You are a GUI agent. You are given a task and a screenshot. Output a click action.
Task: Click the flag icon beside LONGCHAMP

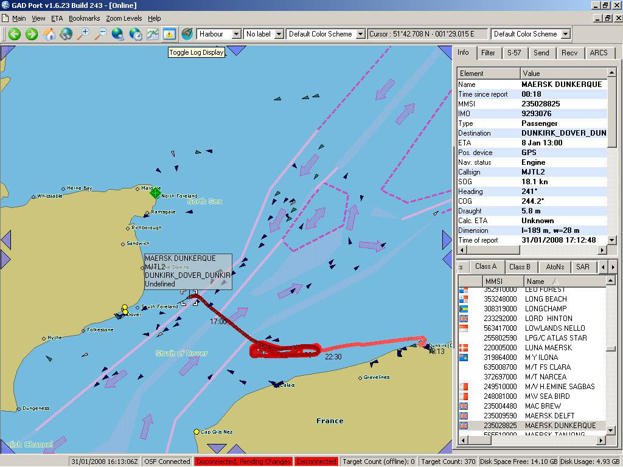[x=463, y=309]
